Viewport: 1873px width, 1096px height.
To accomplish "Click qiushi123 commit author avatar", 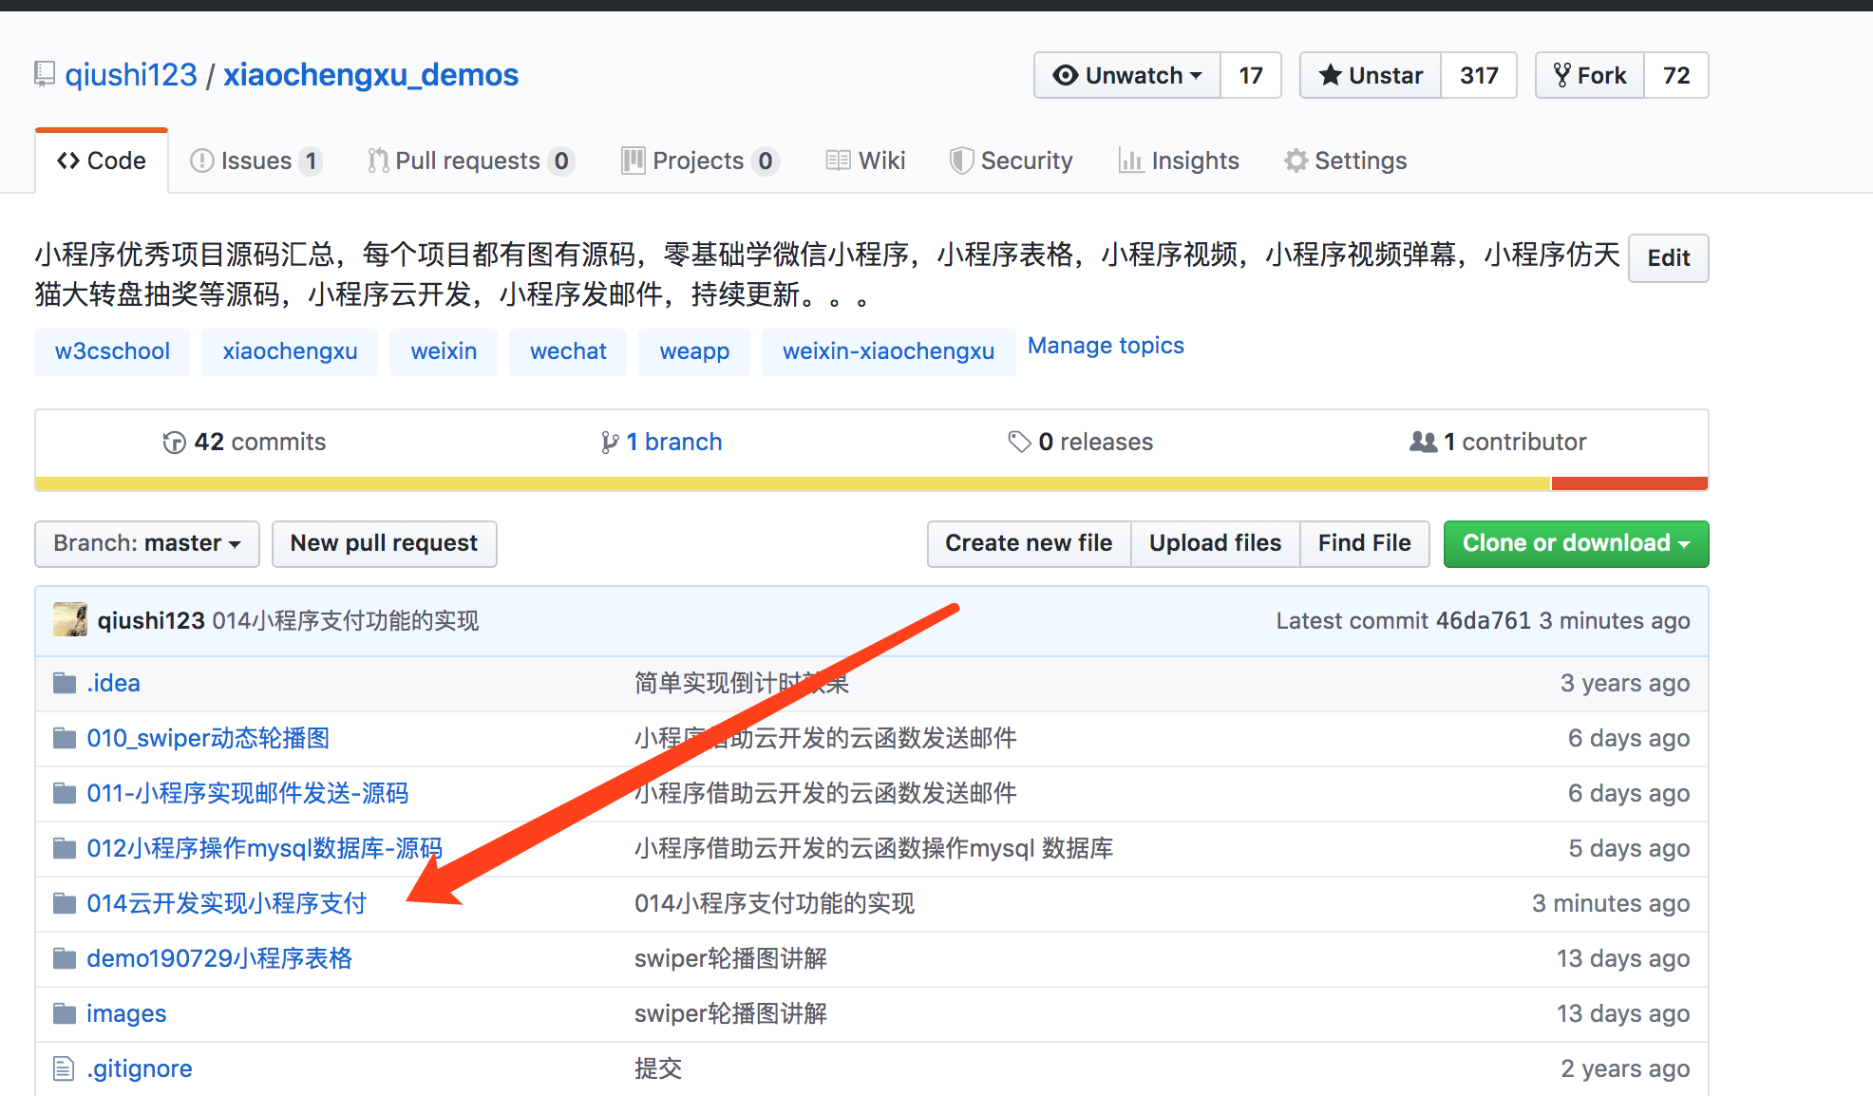I will [70, 620].
